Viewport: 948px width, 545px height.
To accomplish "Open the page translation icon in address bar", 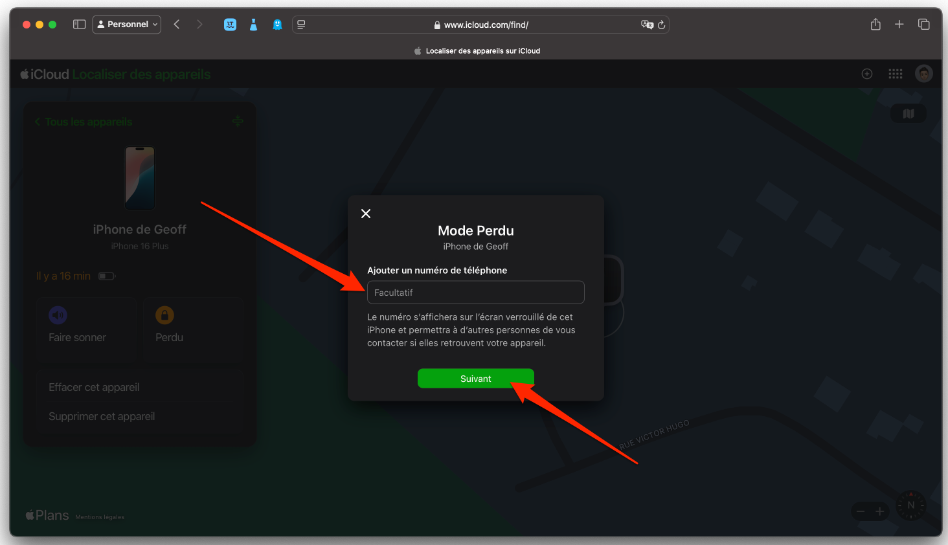I will (647, 25).
